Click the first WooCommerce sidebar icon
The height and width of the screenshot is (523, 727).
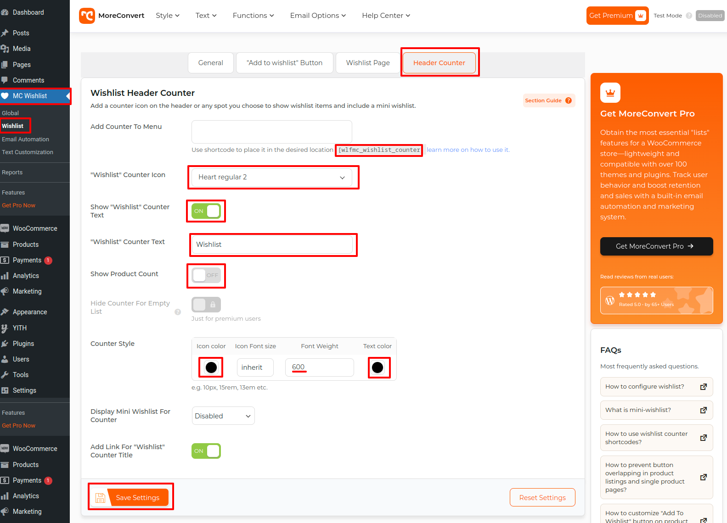coord(5,228)
